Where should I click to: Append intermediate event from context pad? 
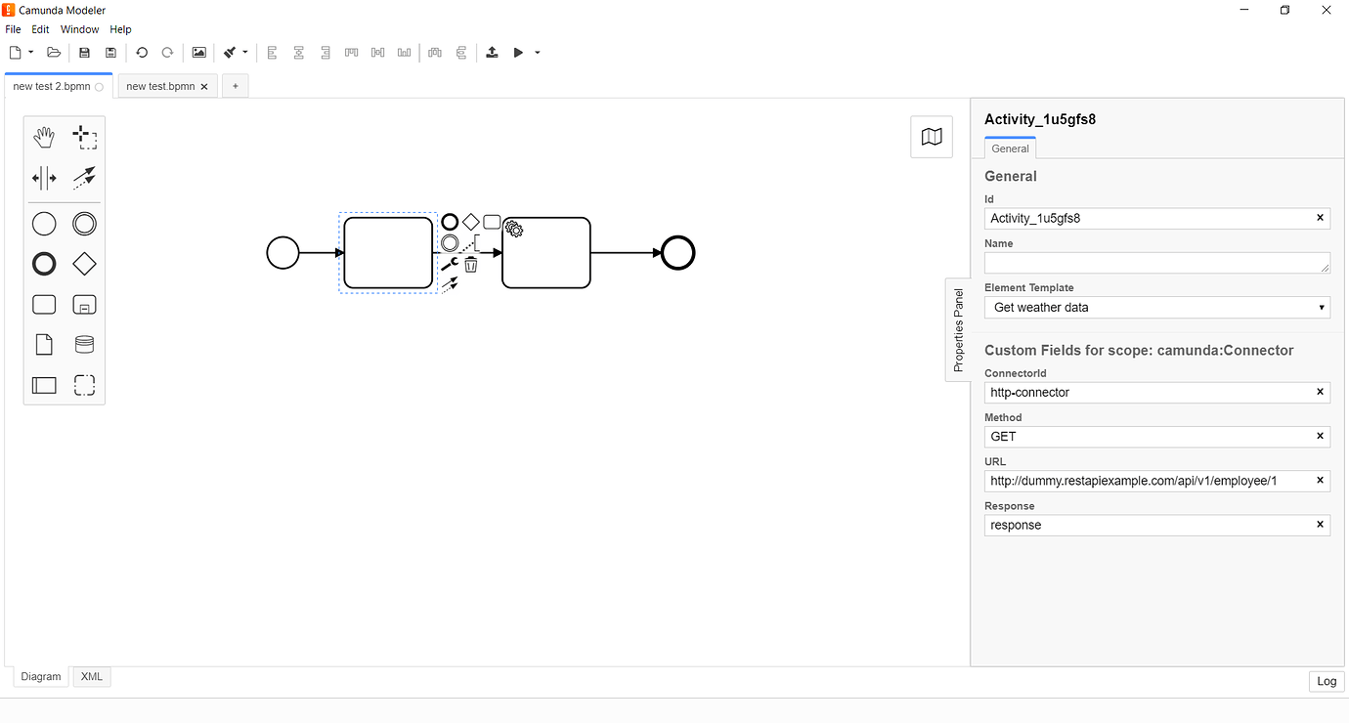coord(450,242)
